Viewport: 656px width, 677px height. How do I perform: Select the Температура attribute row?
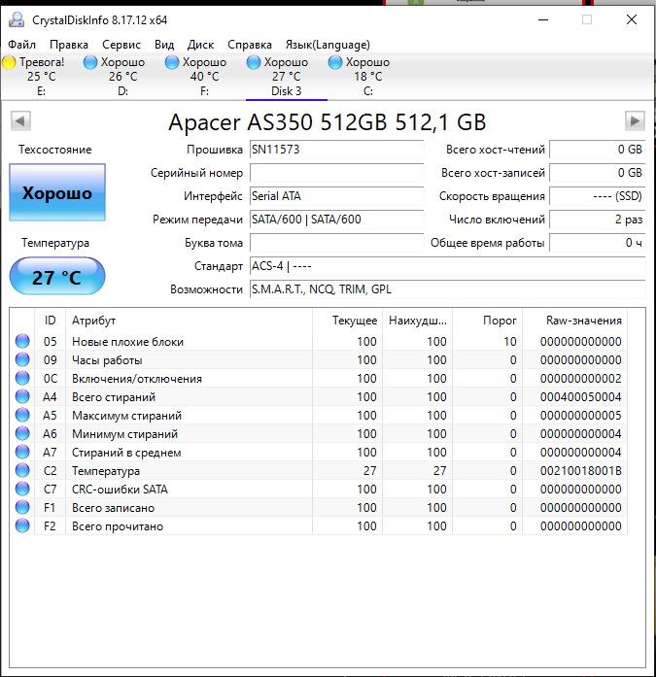319,471
